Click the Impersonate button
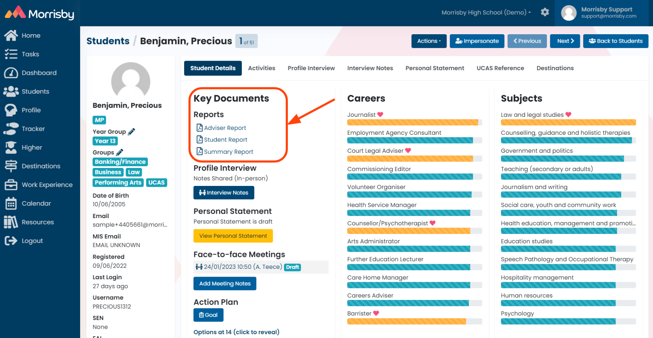This screenshot has height=338, width=653. (477, 41)
